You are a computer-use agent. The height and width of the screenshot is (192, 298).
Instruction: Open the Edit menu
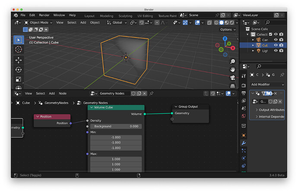point(32,15)
